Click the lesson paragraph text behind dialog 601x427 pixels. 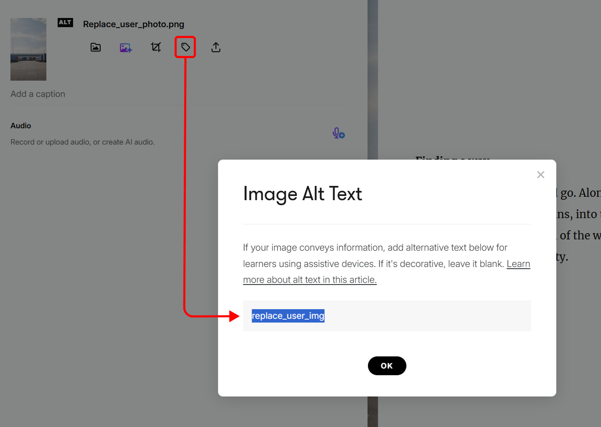coord(578,214)
